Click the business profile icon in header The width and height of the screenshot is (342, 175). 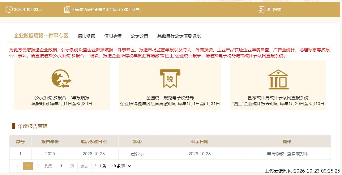click(x=67, y=10)
